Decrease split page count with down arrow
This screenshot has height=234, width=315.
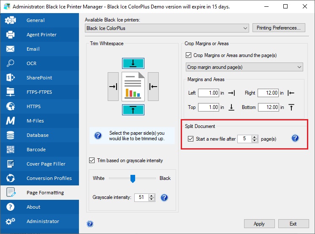(255, 140)
